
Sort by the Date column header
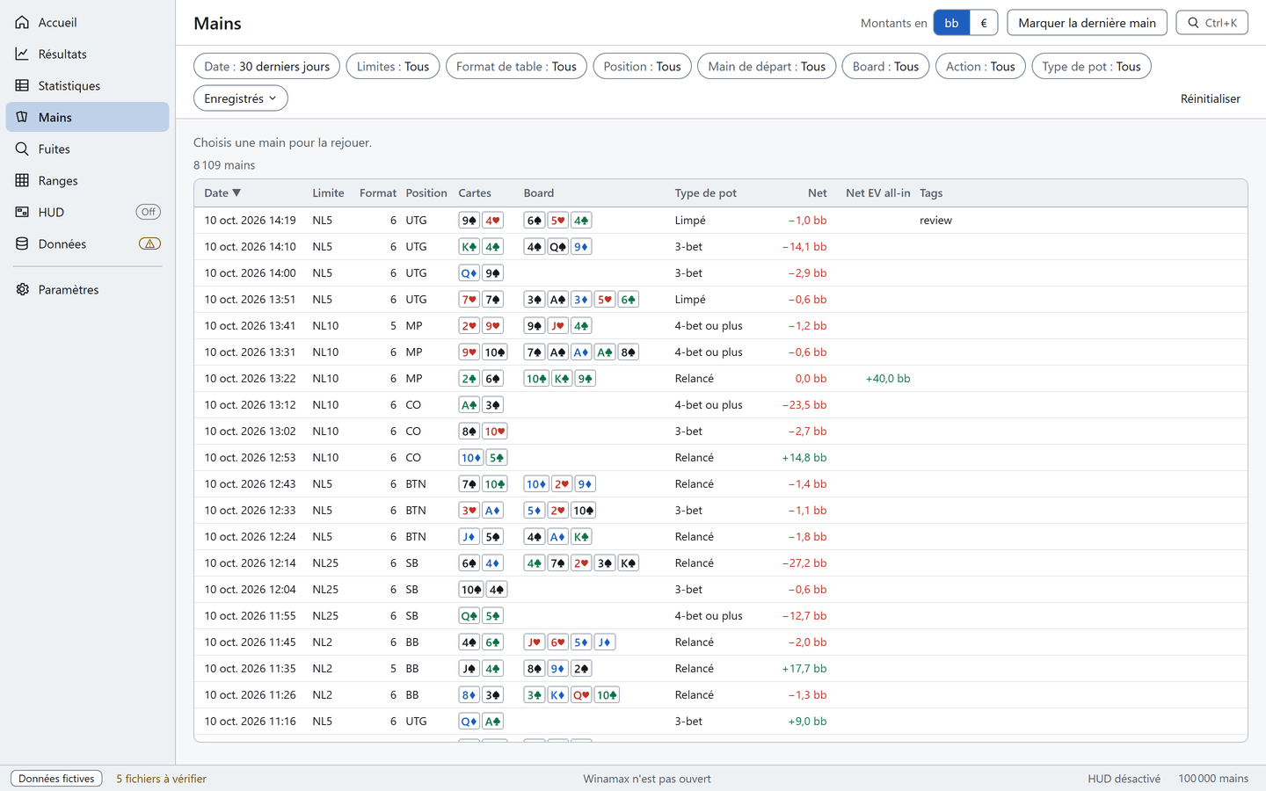pyautogui.click(x=222, y=192)
